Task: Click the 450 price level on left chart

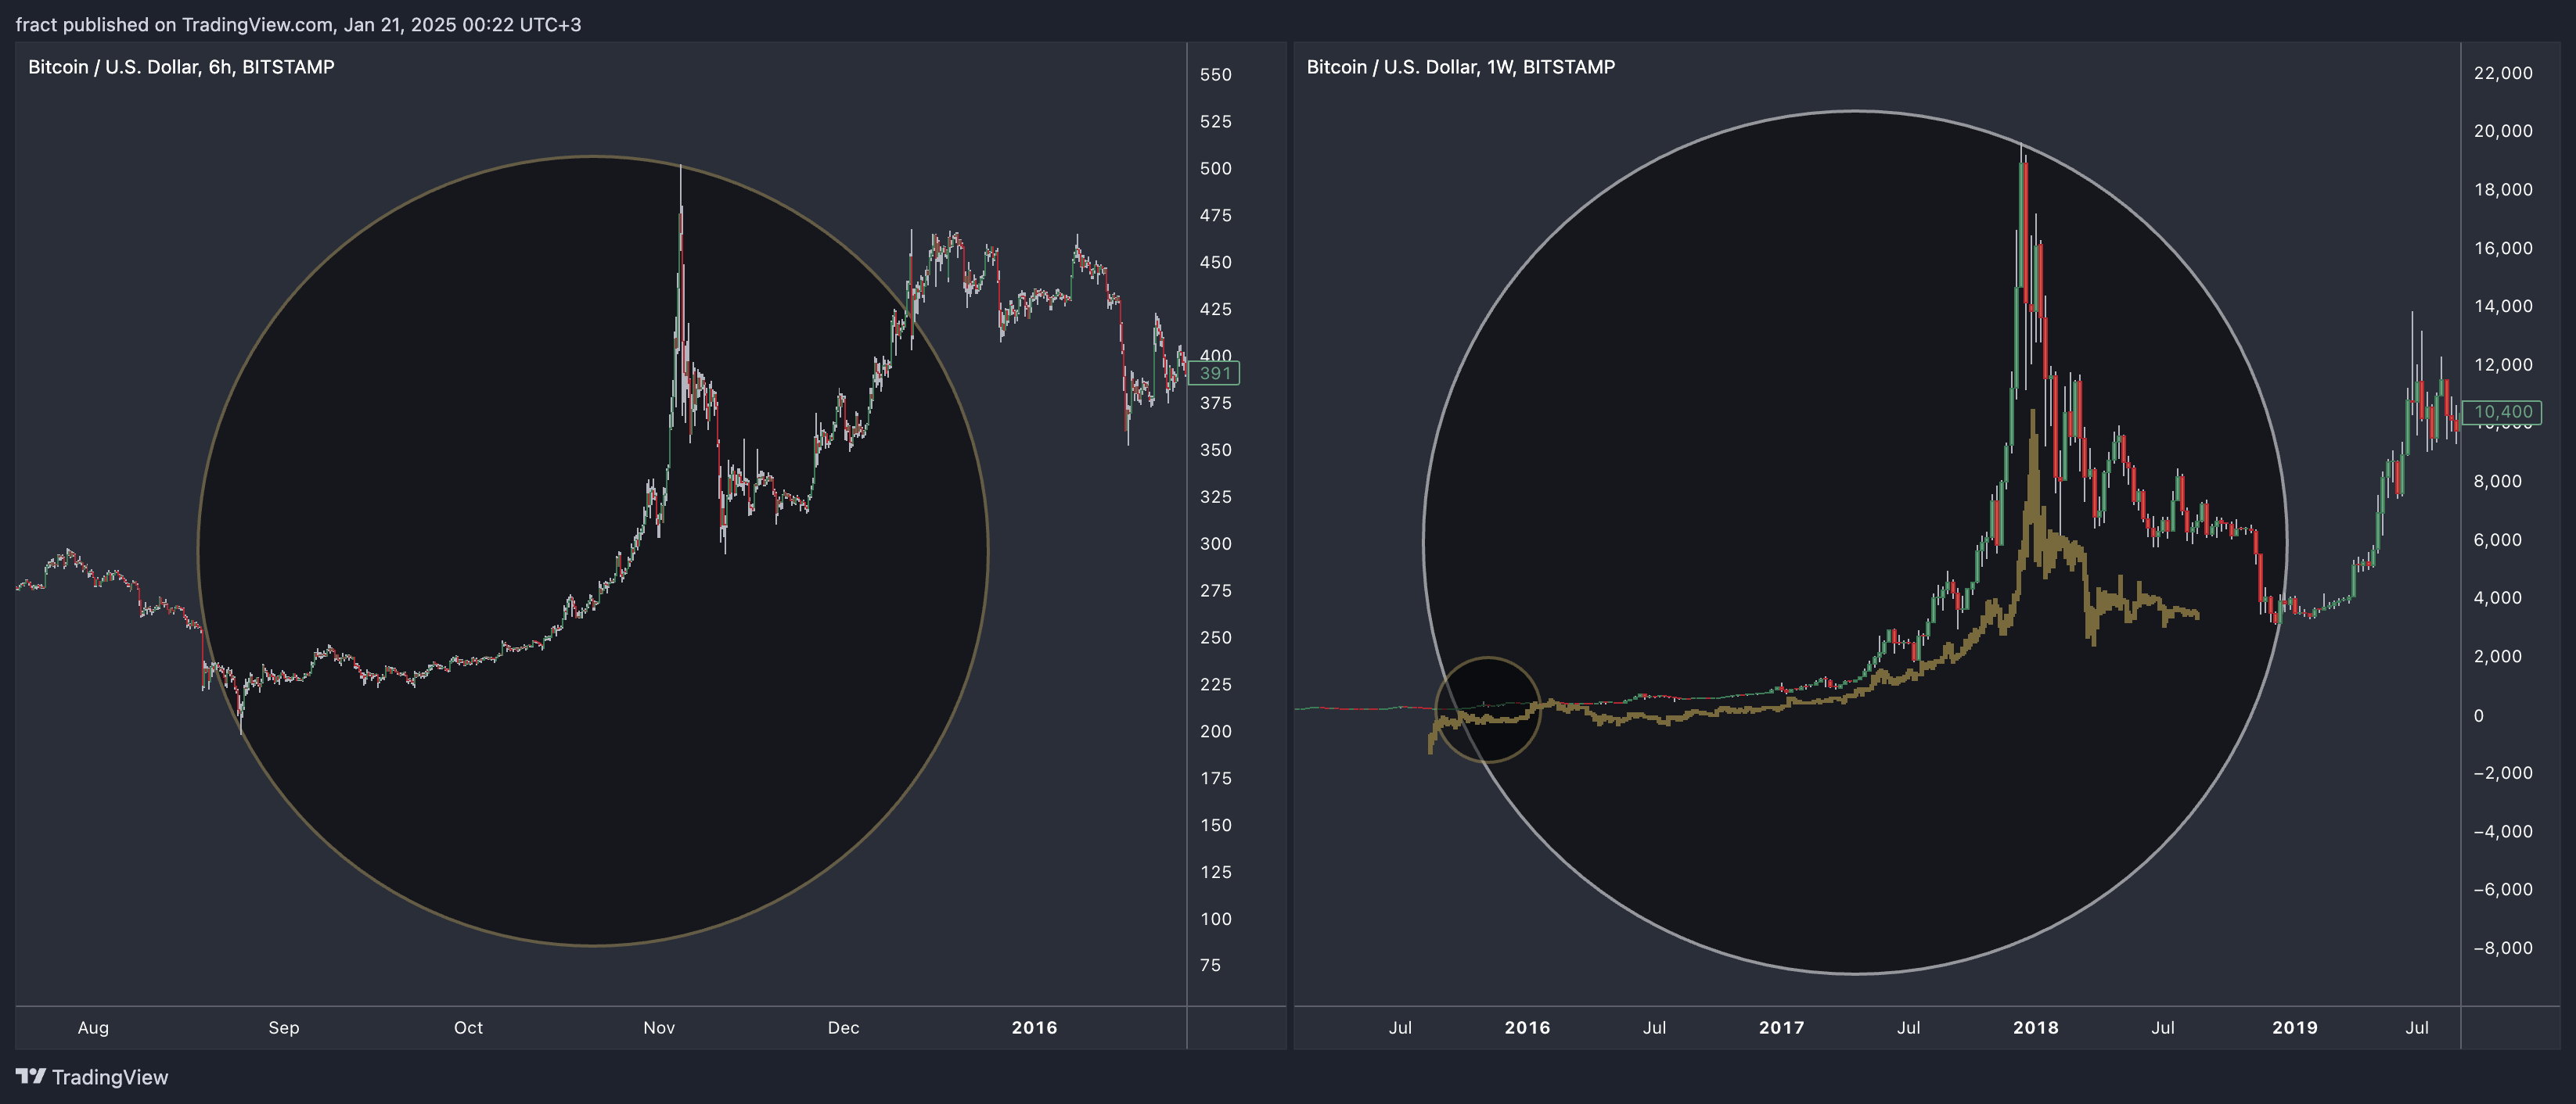Action: click(1215, 263)
